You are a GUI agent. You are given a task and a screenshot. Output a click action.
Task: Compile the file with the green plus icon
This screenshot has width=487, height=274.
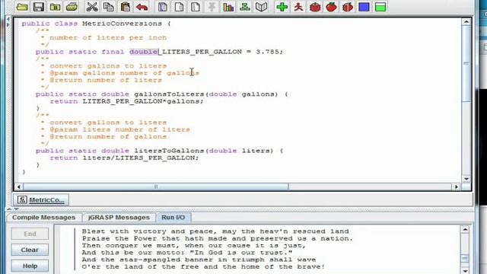click(x=282, y=7)
